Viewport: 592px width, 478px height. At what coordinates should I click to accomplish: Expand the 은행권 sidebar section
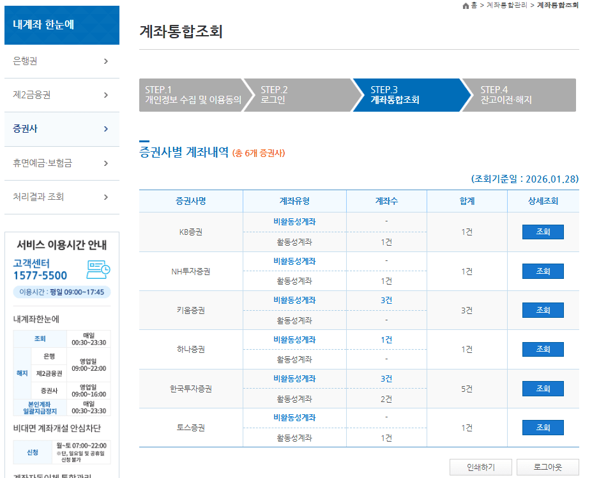(61, 60)
